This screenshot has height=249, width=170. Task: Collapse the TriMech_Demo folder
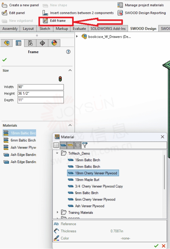57,153
